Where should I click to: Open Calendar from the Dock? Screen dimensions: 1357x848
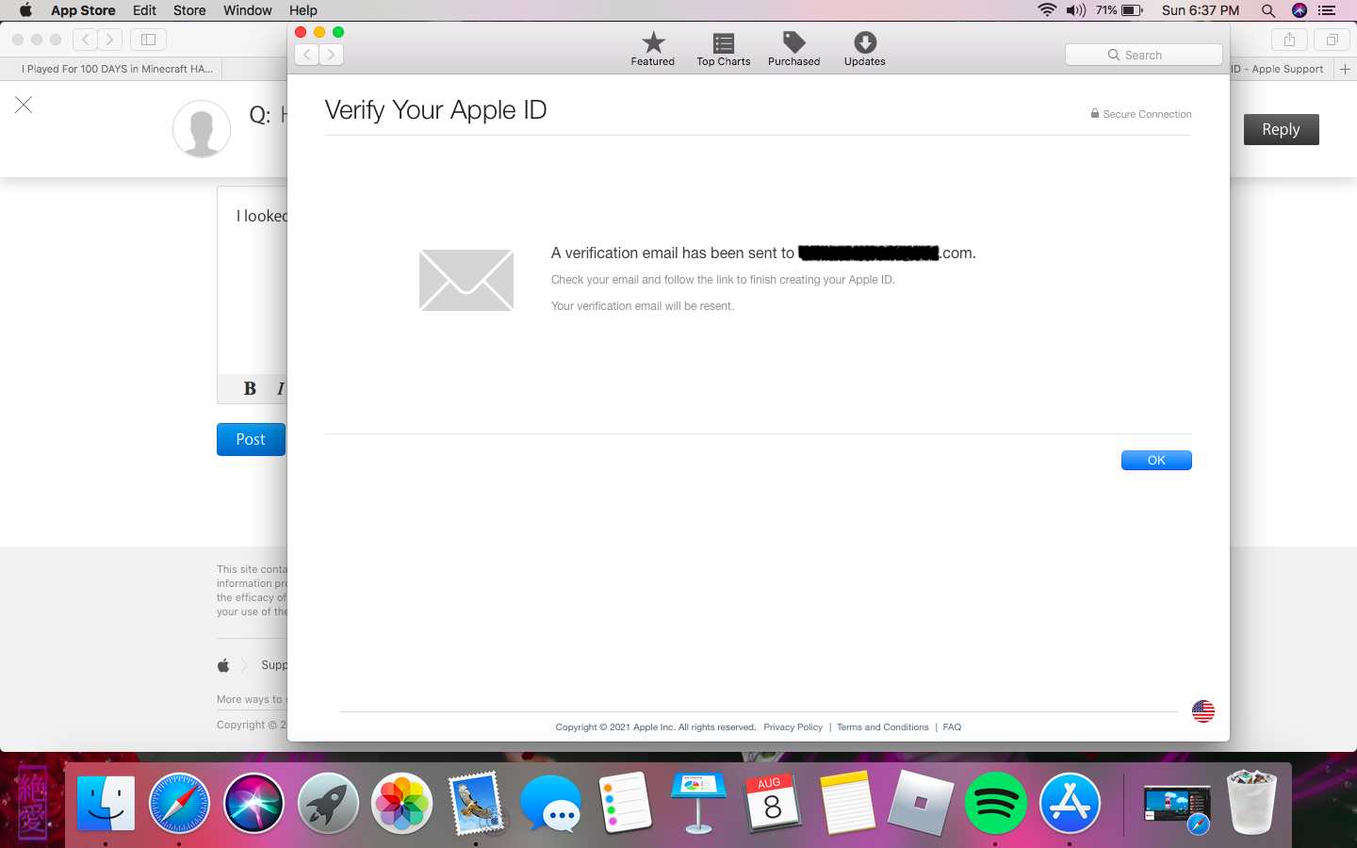click(x=773, y=804)
